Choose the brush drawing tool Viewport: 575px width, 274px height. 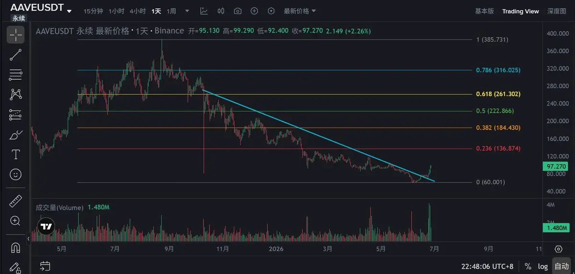(x=15, y=135)
